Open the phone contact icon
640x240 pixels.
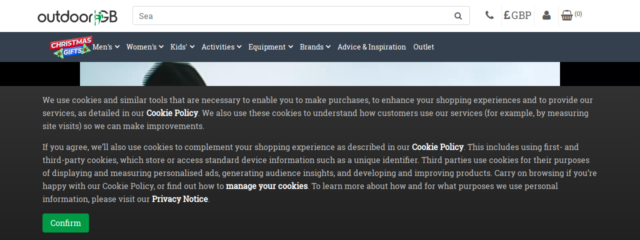pyautogui.click(x=489, y=15)
